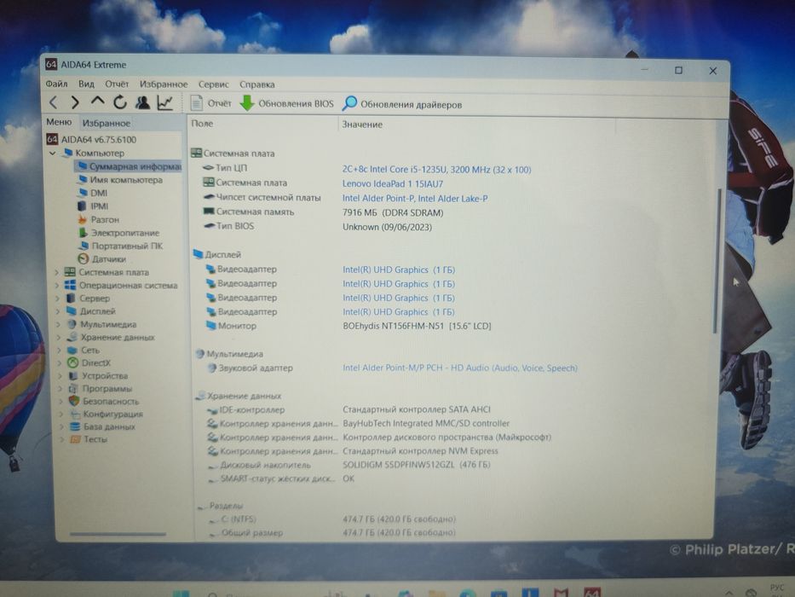
Task: Click the sidebar horizontal scrollbar
Action: (x=118, y=534)
